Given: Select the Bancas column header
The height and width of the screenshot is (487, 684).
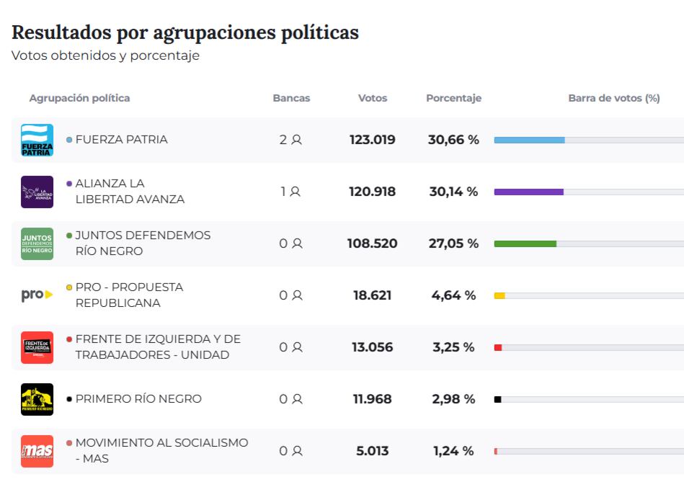Looking at the screenshot, I should [291, 98].
